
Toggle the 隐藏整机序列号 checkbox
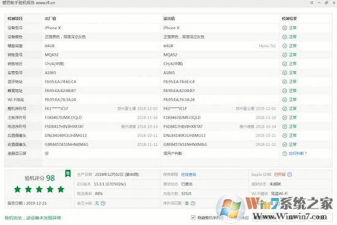point(193,218)
